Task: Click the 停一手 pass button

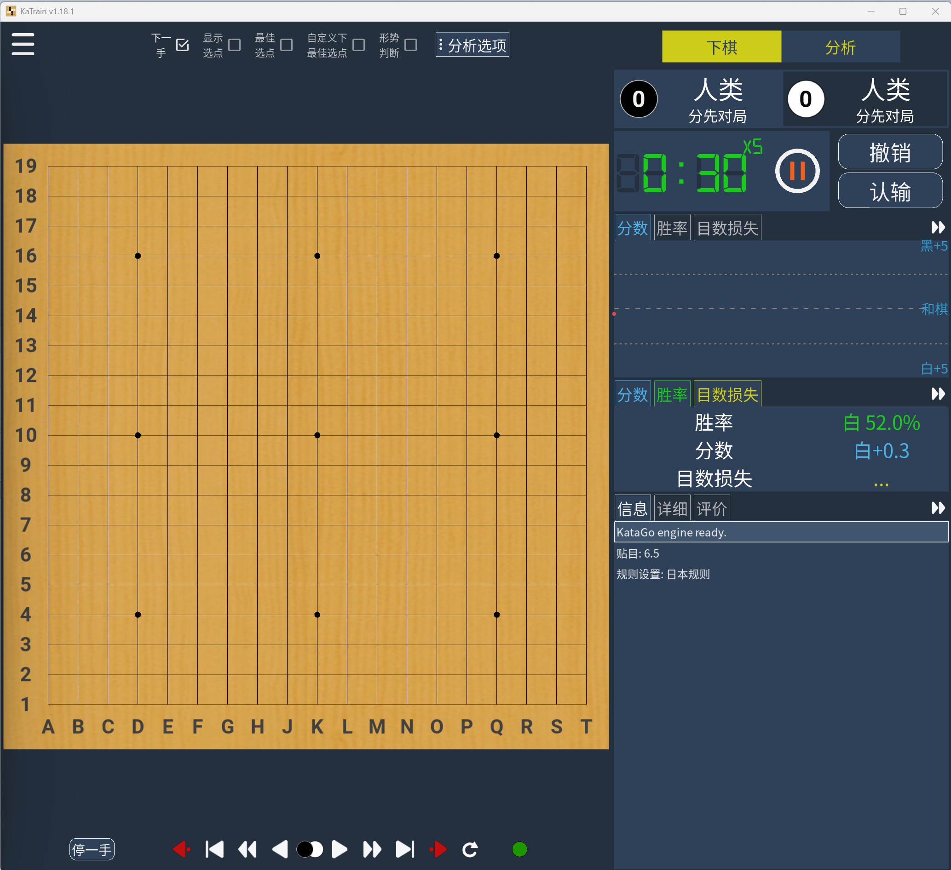Action: coord(92,850)
